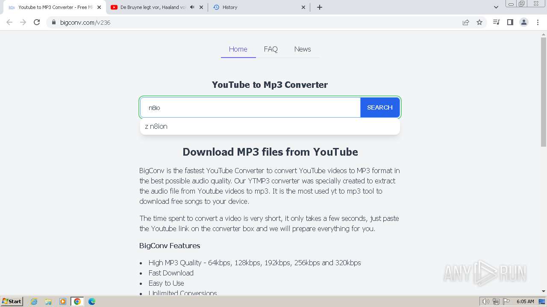This screenshot has height=307, width=547.
Task: Open the News page
Action: (x=303, y=49)
